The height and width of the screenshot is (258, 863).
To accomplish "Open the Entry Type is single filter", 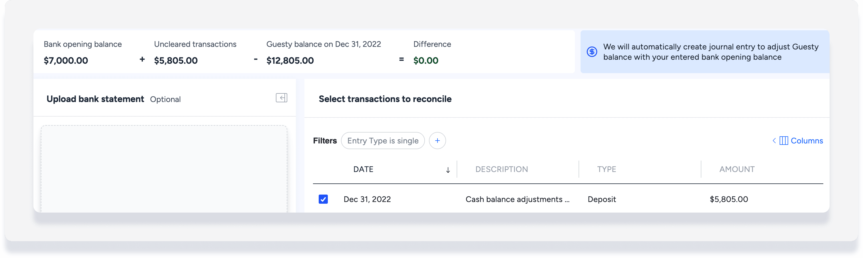I will point(383,141).
